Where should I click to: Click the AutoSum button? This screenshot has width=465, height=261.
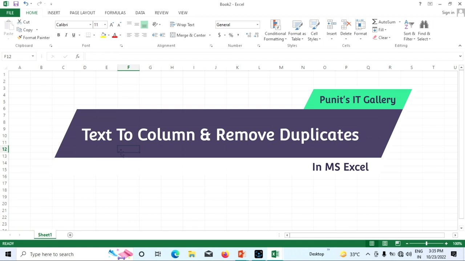click(384, 22)
